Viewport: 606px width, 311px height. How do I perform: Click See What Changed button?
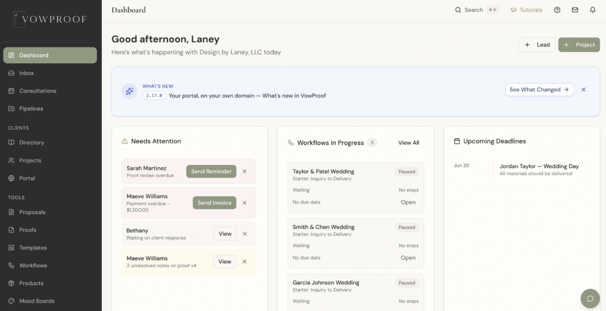coord(539,90)
